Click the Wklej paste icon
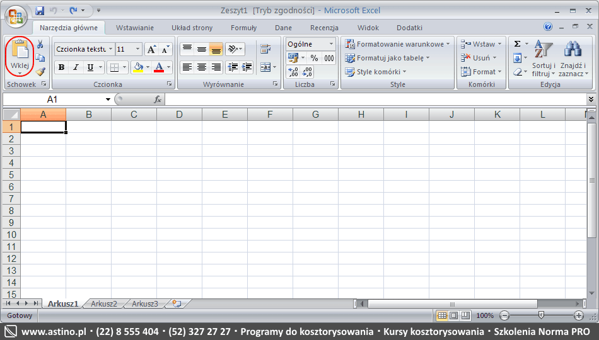This screenshot has height=340, width=599. (x=20, y=50)
